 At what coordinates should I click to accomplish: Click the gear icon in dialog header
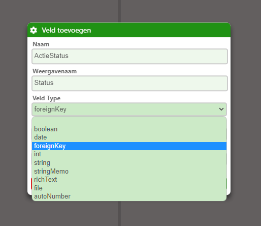[x=34, y=31]
